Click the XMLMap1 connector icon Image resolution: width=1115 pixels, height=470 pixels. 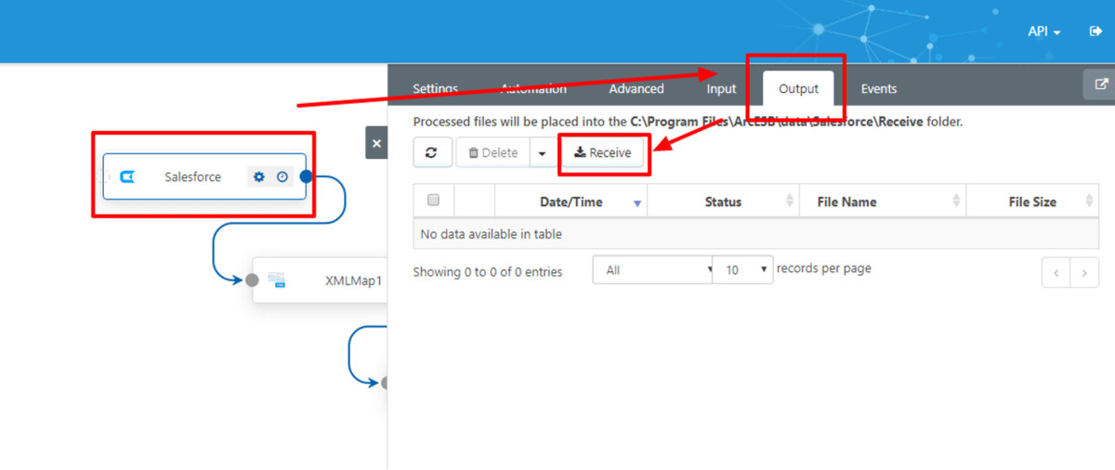pos(276,281)
